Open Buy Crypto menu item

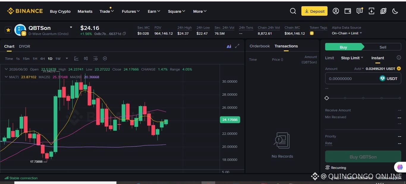pyautogui.click(x=60, y=11)
